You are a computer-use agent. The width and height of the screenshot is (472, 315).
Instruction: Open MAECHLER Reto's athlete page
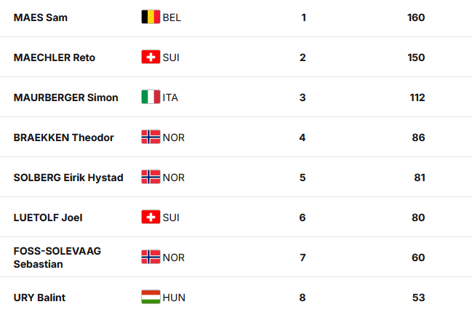(55, 57)
